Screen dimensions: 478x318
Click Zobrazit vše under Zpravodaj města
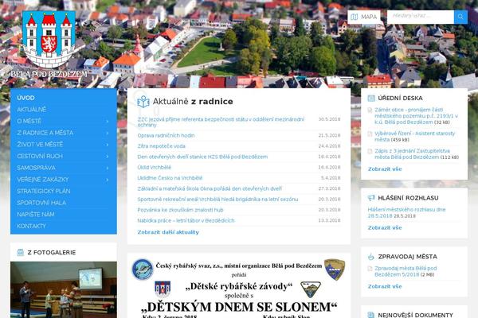coord(385,286)
